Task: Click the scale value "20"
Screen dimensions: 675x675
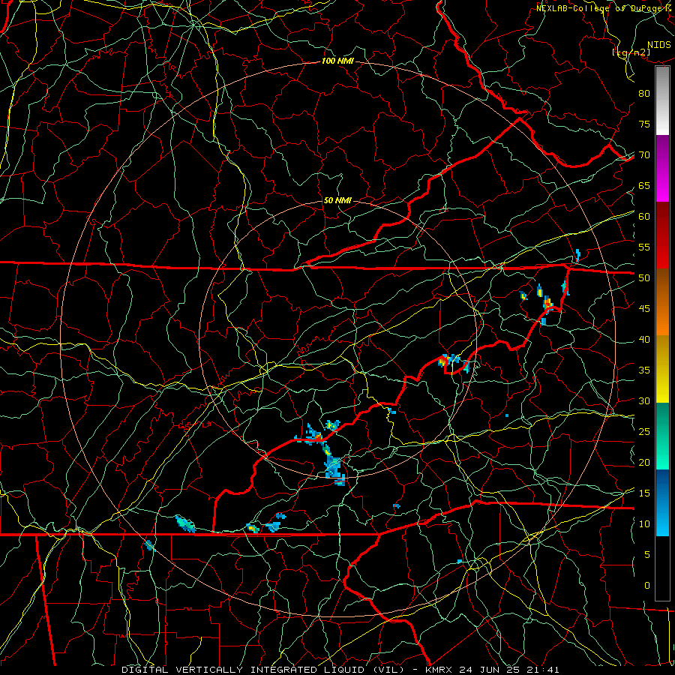Action: click(x=644, y=462)
